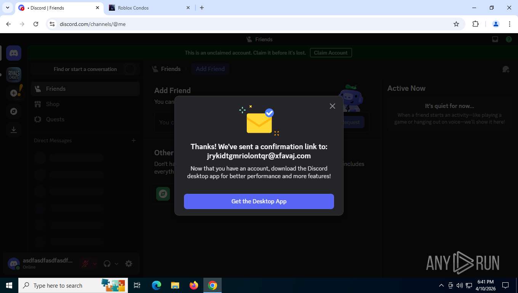Open the Discover servers compass icon

tap(14, 111)
